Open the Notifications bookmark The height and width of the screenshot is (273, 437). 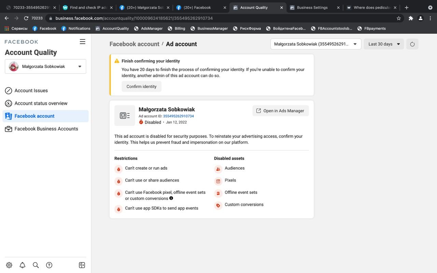76,29
